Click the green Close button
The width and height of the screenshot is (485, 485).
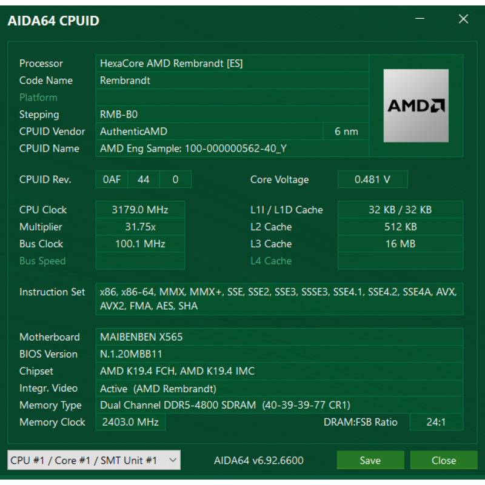[444, 460]
